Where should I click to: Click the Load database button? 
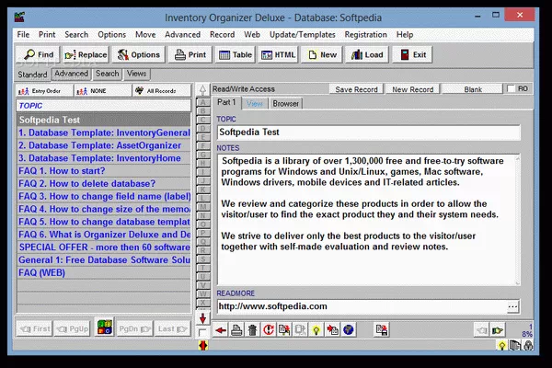click(367, 55)
